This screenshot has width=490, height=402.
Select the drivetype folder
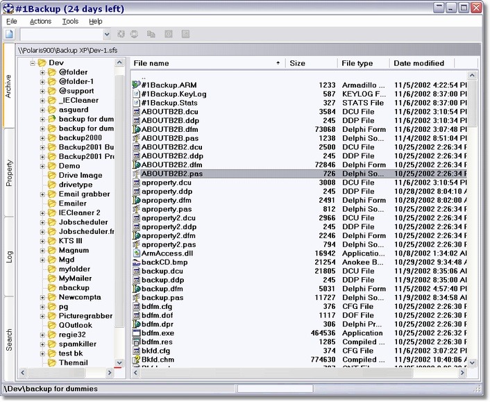pyautogui.click(x=76, y=185)
